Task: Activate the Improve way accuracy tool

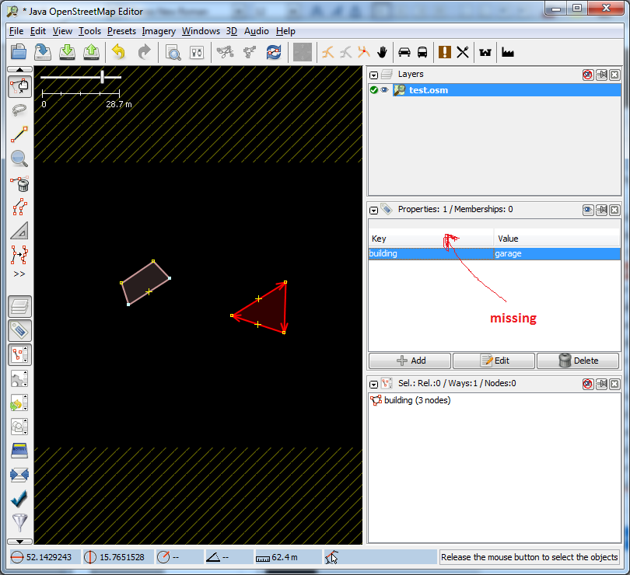Action: tap(19, 255)
